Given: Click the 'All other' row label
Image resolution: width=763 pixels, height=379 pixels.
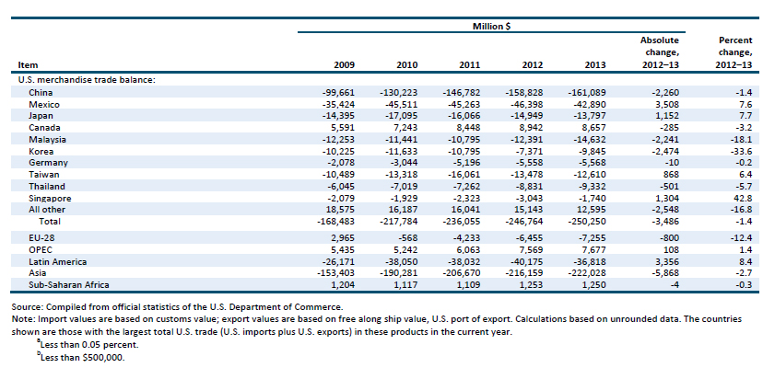Looking at the screenshot, I should 47,210.
